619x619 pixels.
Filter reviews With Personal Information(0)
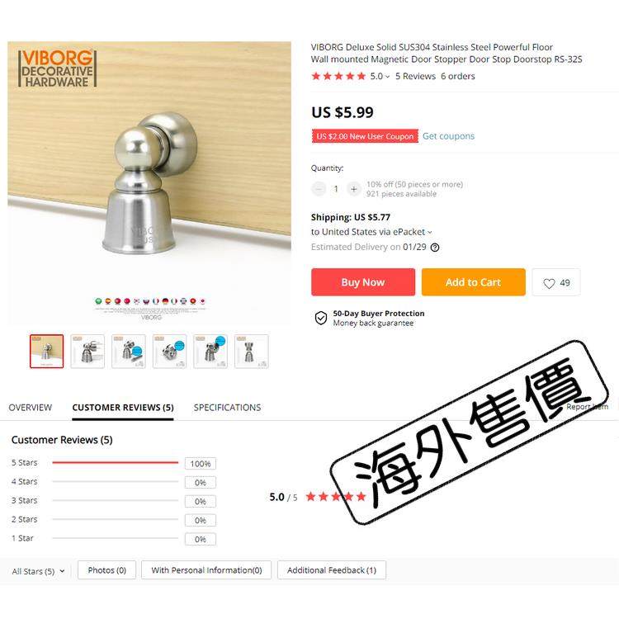(206, 570)
